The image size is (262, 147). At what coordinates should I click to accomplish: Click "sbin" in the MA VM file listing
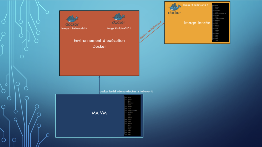coord(130,123)
